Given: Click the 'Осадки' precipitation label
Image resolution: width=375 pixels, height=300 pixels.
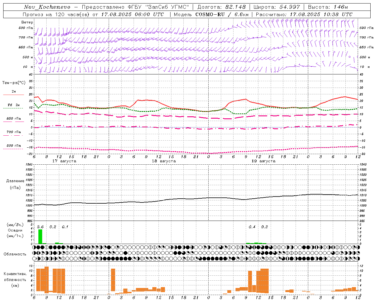Looking at the screenshot, I should click(x=15, y=230).
